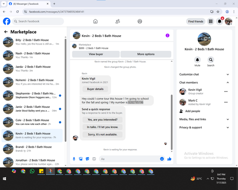Open the notifications bell in the header
Image resolution: width=238 pixels, height=190 pixels.
pyautogui.click(x=219, y=21)
